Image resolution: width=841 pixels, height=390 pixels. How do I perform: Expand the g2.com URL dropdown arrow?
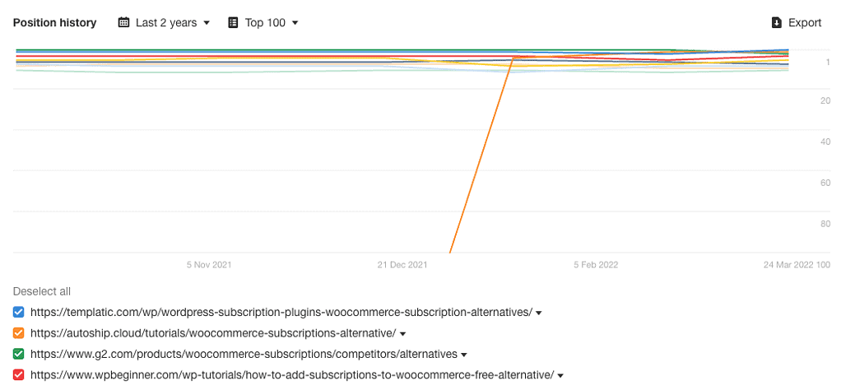click(464, 355)
